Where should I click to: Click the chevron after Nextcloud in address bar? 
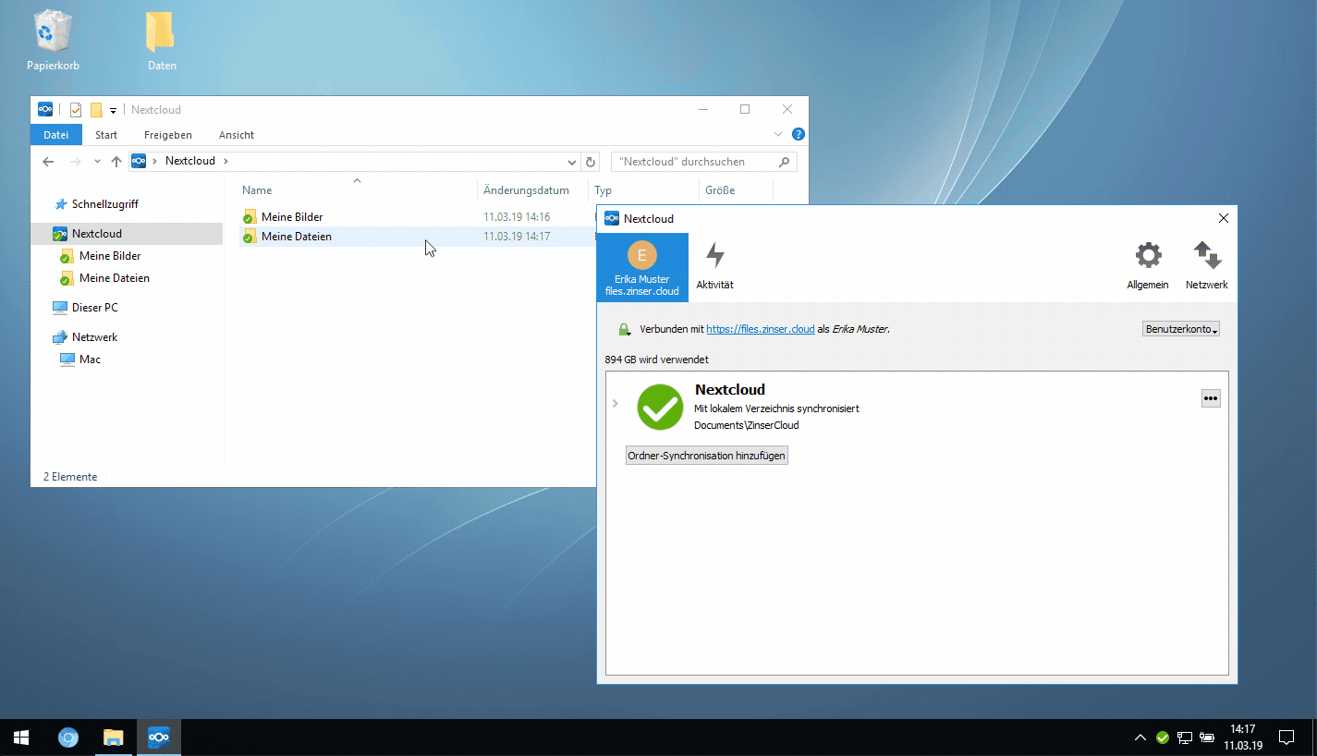[226, 162]
